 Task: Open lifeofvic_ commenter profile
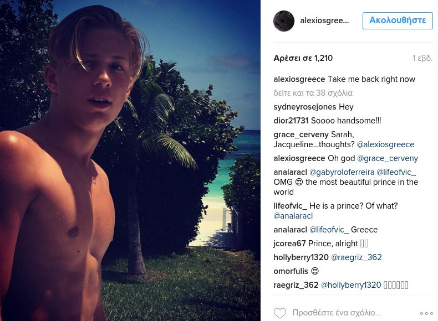290,206
